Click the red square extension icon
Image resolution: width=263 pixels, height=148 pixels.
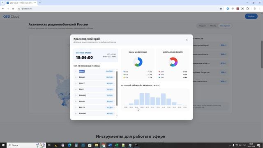coord(238,9)
